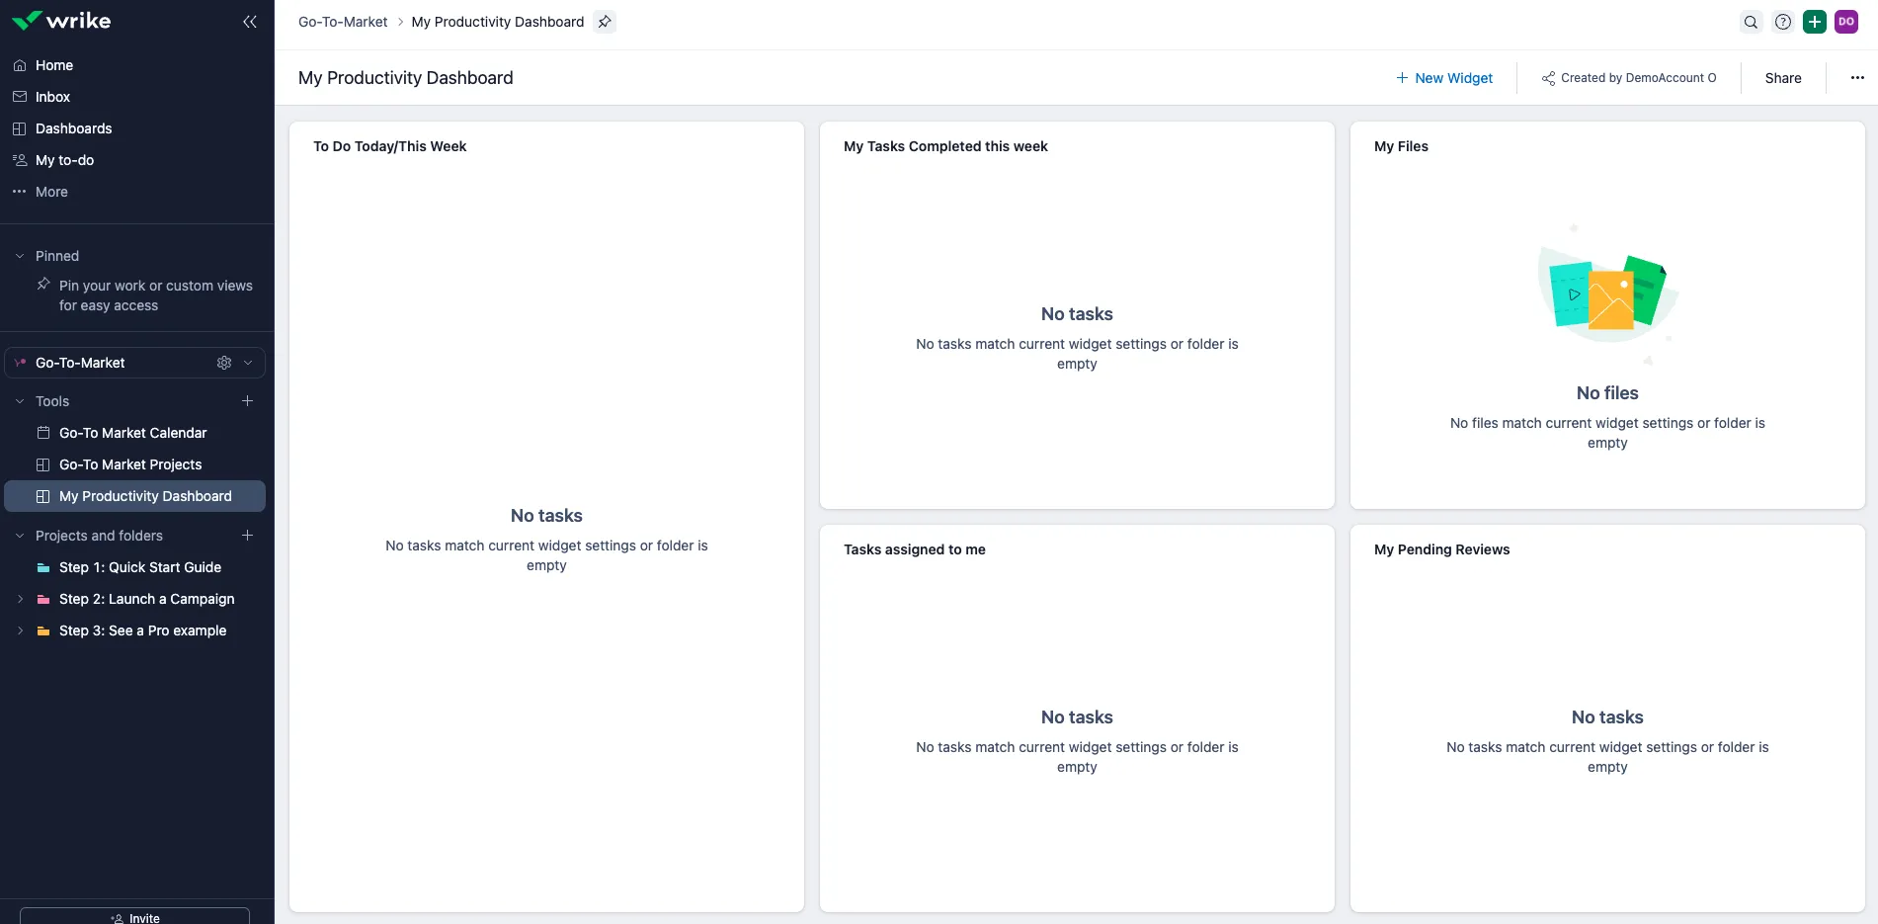Open dashboard more options ellipsis
This screenshot has width=1878, height=924.
[x=1857, y=78]
